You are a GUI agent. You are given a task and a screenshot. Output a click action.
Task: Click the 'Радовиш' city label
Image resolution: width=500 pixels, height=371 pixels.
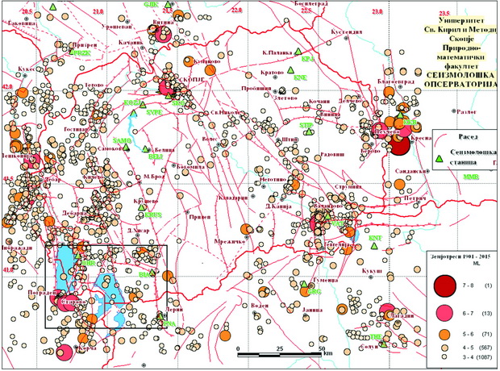pos(332,154)
